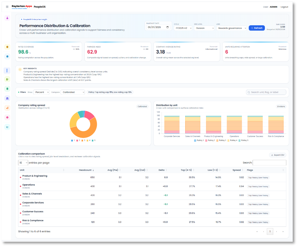298x247 pixels.
Task: Toggle the Calibrated badge on Company rating spread
Action: tap(142, 106)
